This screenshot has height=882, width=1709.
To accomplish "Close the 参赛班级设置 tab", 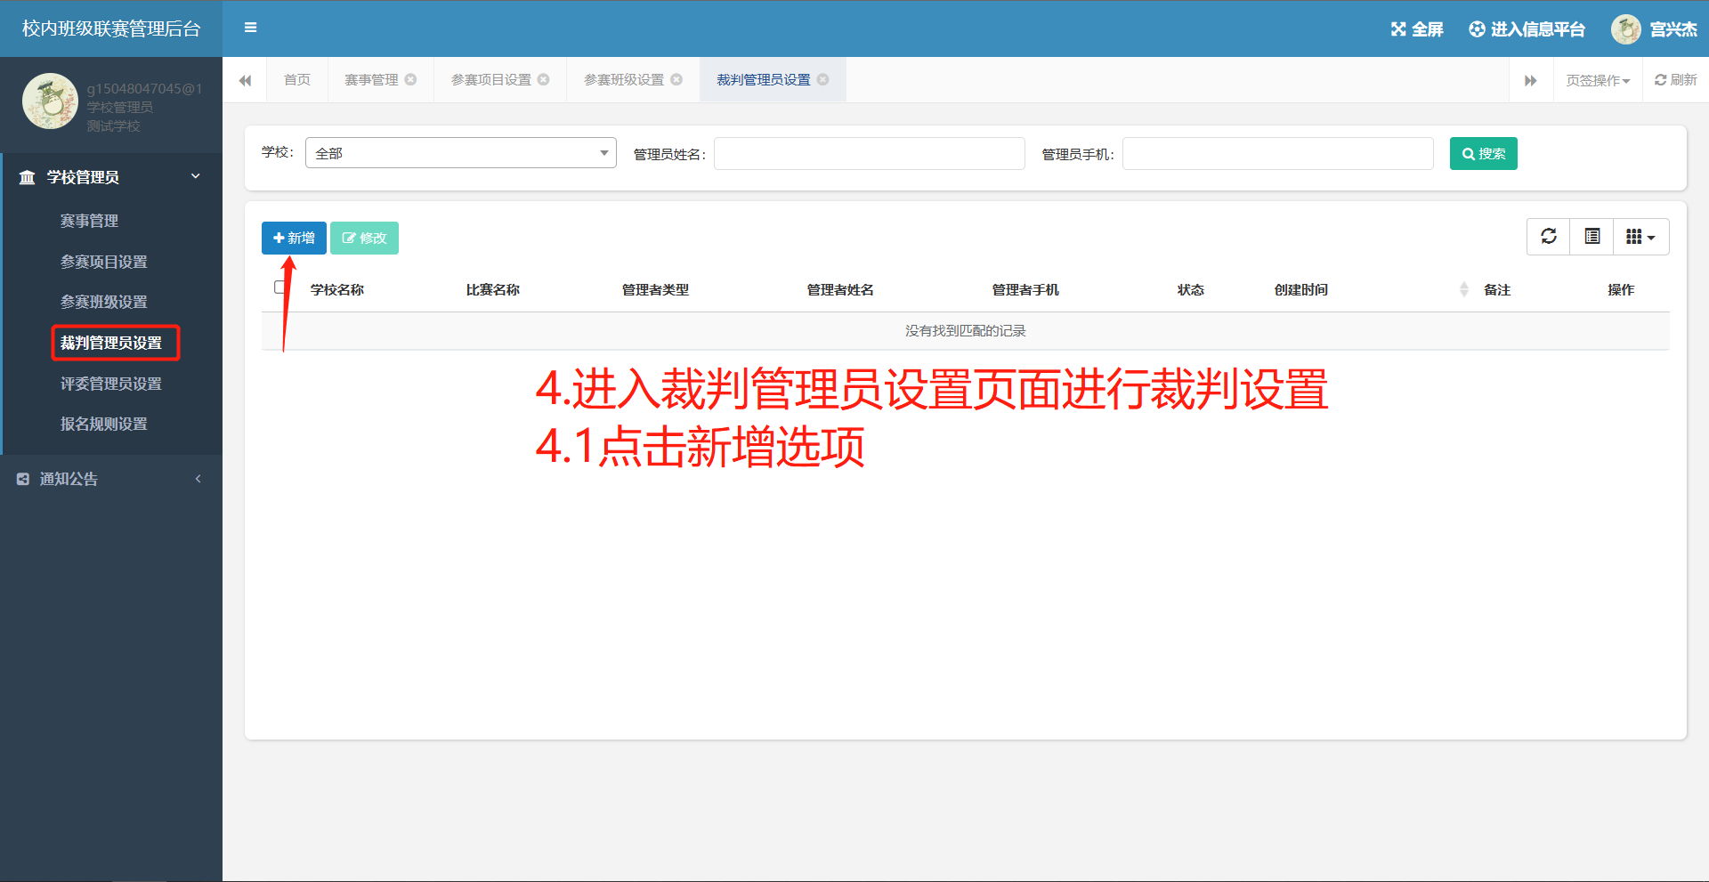I will [x=676, y=79].
